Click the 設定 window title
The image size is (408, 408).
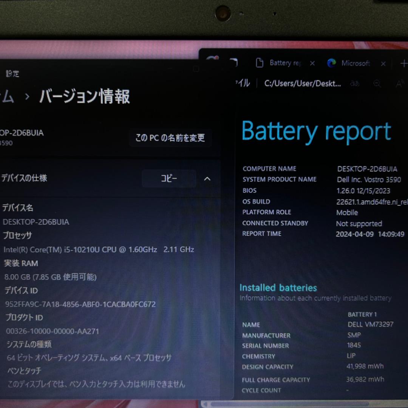tap(12, 74)
